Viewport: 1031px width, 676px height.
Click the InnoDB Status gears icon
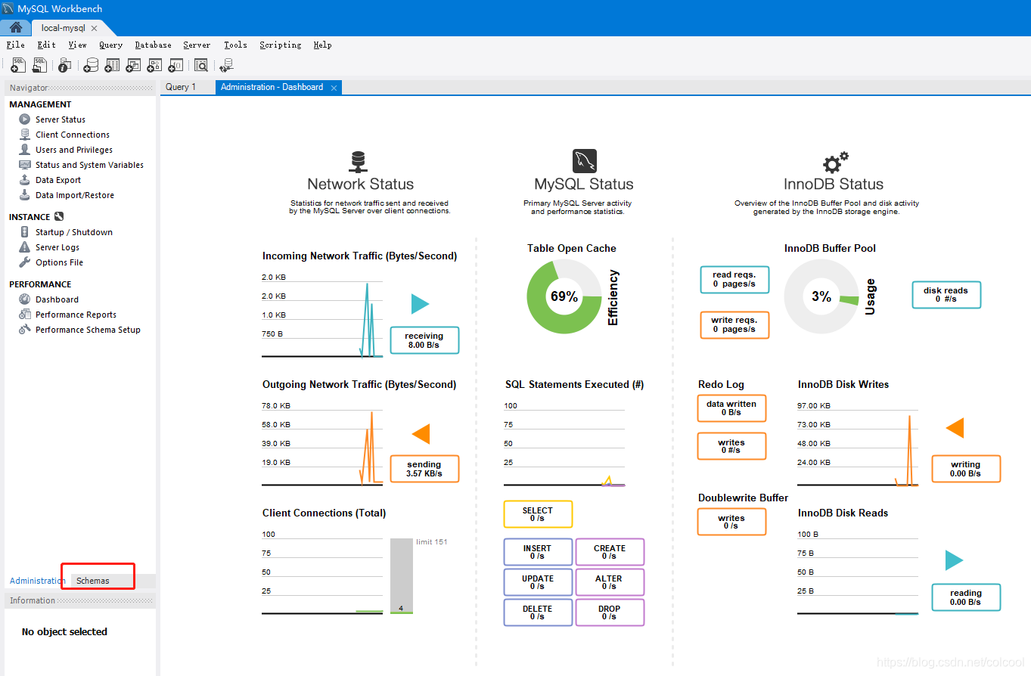(x=835, y=162)
